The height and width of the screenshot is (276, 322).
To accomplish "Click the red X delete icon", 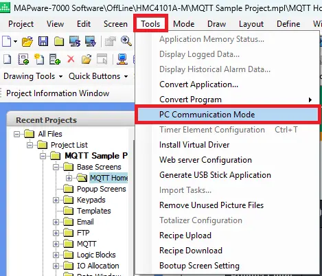I will (x=71, y=59).
